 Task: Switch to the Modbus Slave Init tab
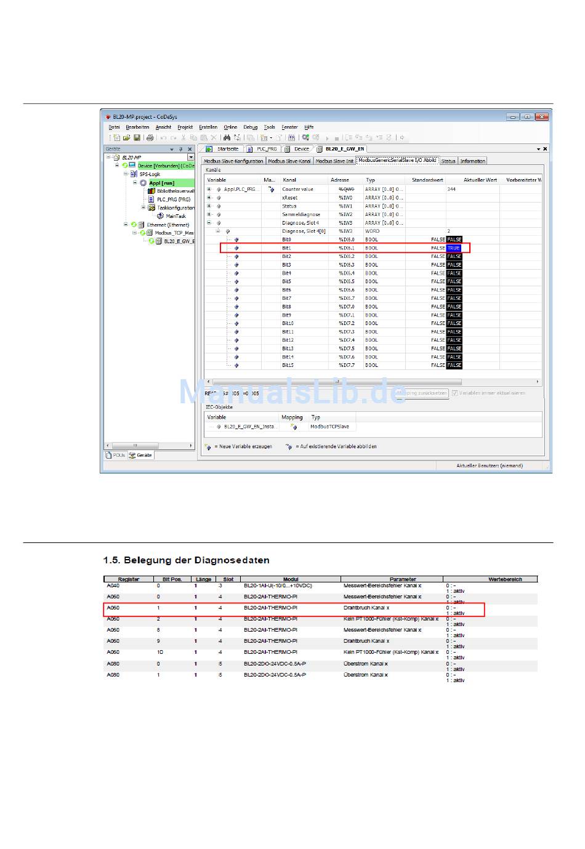[335, 161]
